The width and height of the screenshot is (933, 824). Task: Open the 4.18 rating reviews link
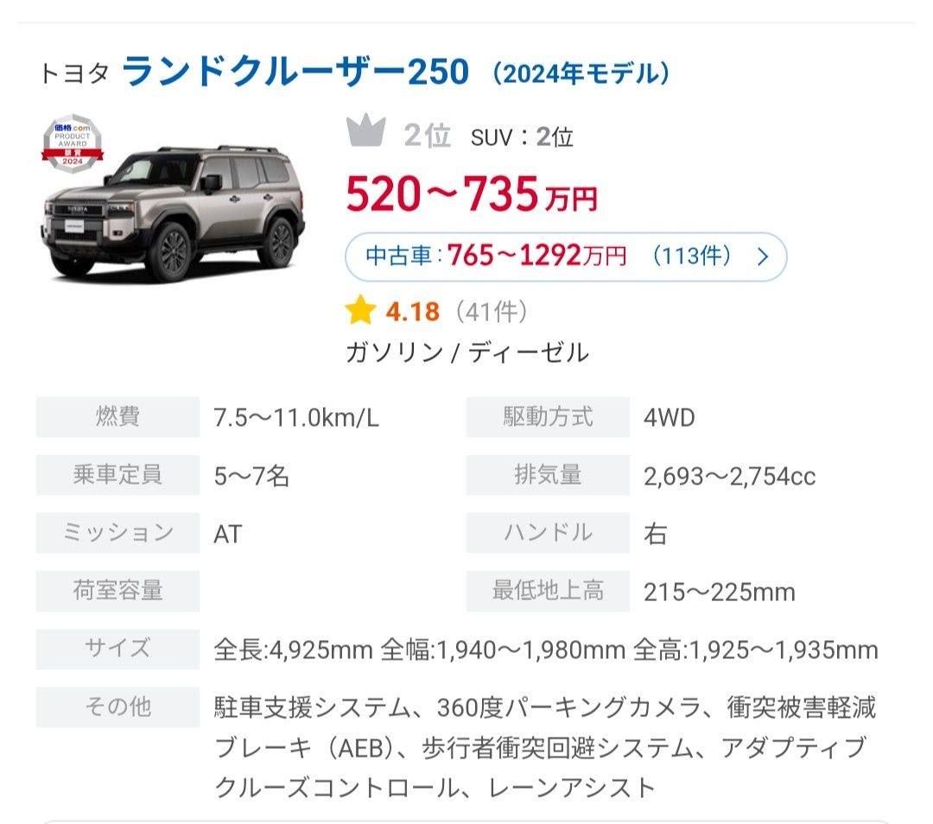tap(413, 311)
